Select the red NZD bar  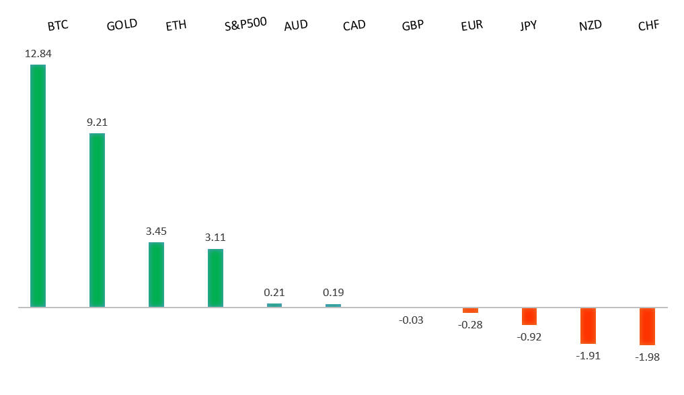point(588,326)
